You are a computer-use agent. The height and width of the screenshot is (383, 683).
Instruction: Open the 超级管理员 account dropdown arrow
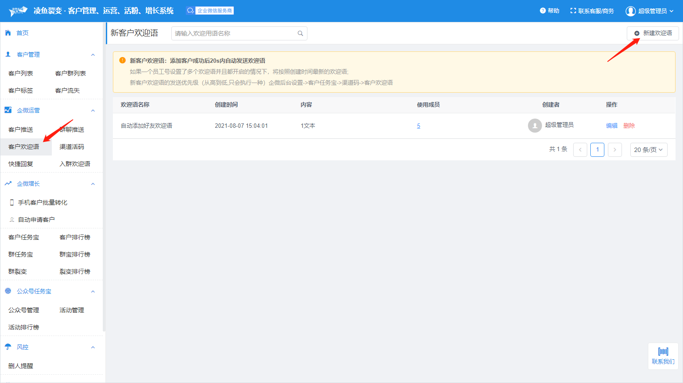pyautogui.click(x=672, y=11)
